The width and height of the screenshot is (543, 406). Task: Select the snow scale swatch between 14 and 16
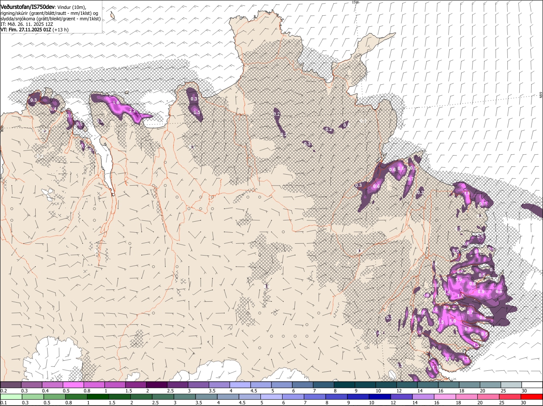click(x=427, y=385)
